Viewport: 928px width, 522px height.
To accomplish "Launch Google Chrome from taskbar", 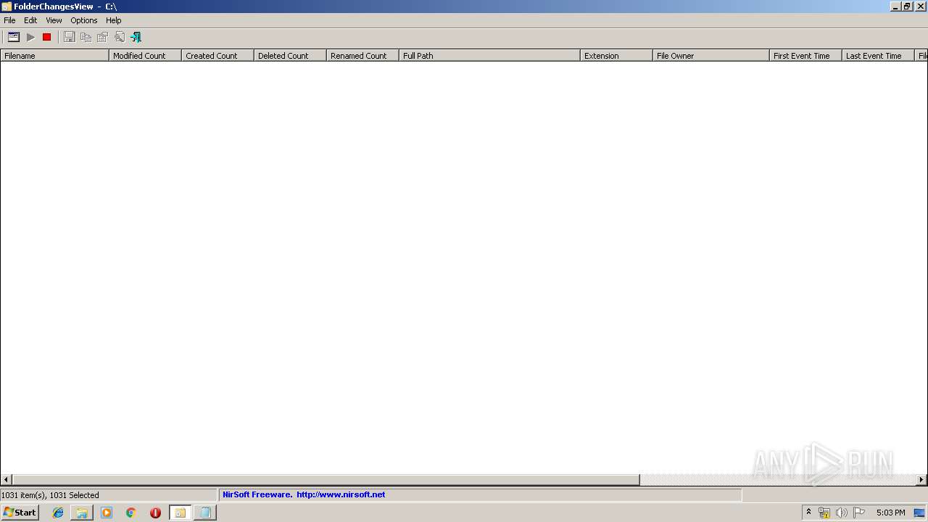I will (131, 513).
